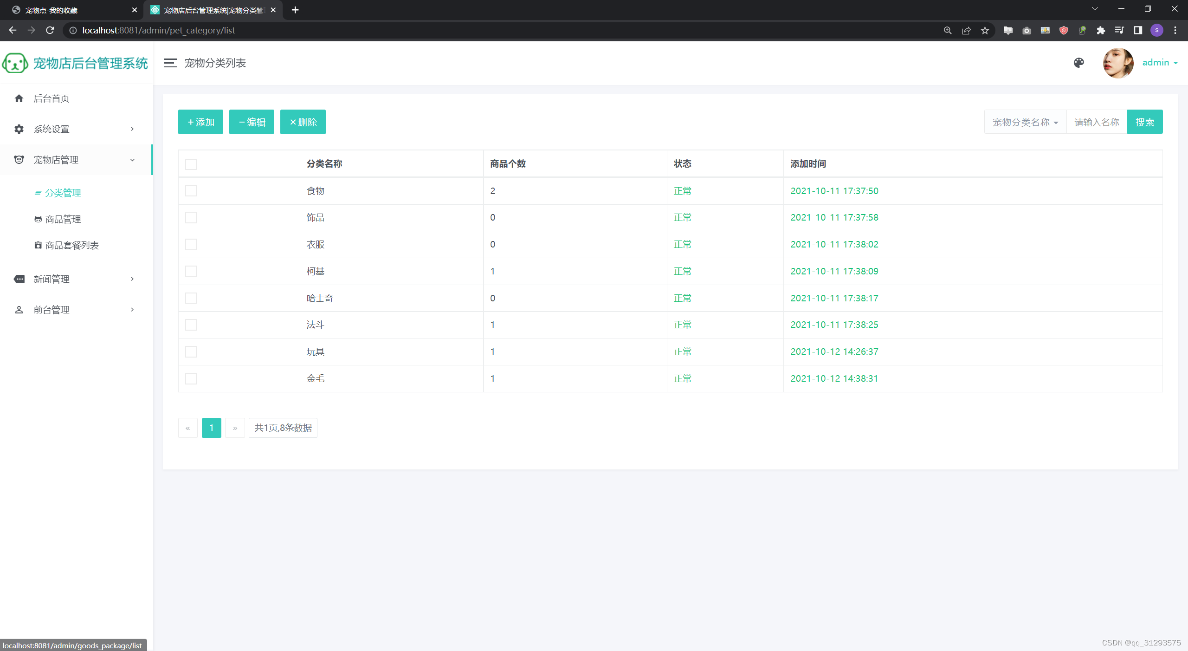Open the color theme palette icon

[x=1079, y=63]
